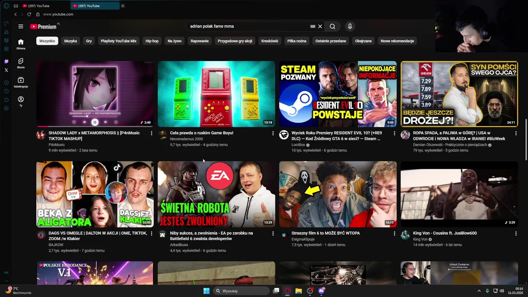Image resolution: width=528 pixels, height=297 pixels.
Task: Open the on-screen keyboard icon in search box
Action: pos(313,26)
